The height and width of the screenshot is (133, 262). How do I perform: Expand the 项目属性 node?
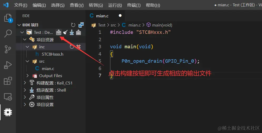25,97
